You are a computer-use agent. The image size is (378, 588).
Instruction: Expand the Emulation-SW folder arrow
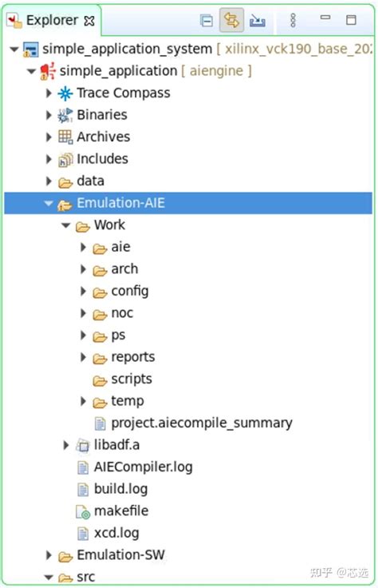(x=49, y=555)
